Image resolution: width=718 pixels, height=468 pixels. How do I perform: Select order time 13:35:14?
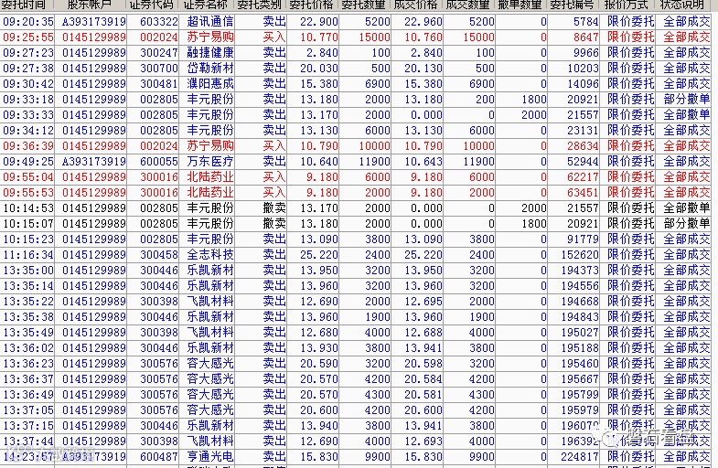tap(28, 286)
